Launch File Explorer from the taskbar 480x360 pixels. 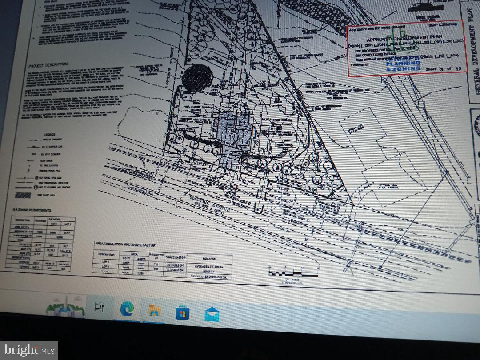click(x=153, y=310)
